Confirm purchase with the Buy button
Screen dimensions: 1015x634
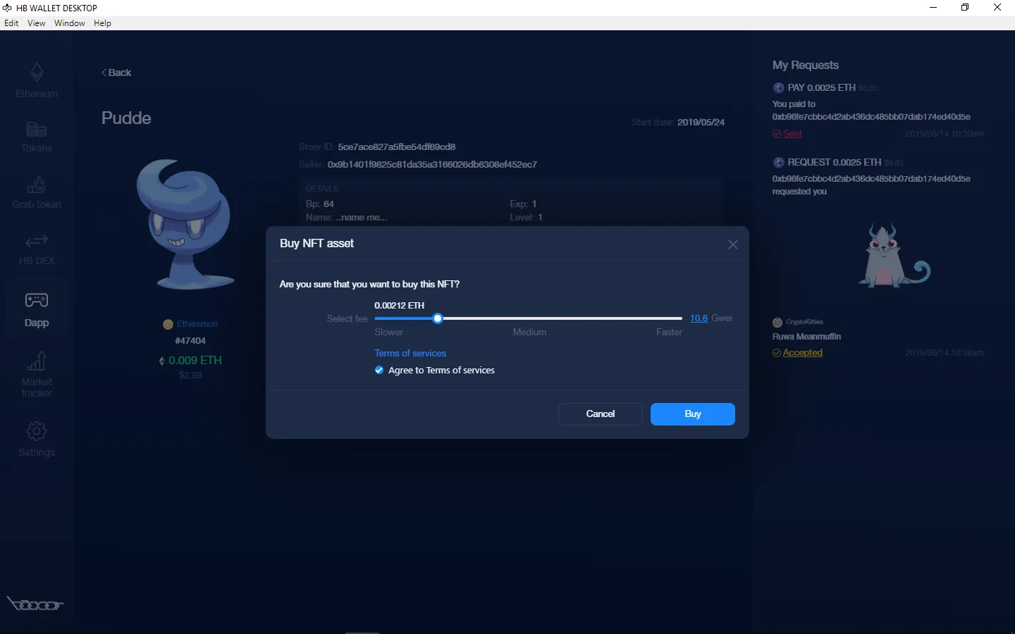692,414
